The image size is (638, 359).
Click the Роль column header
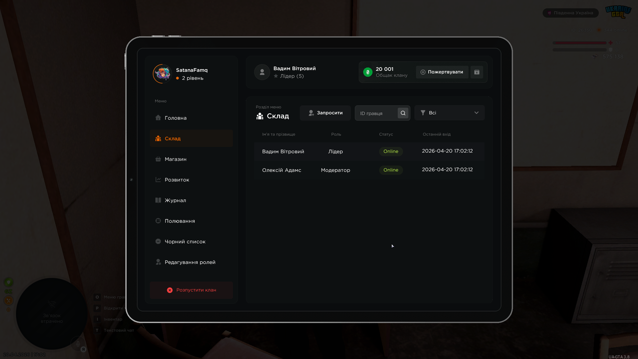tap(336, 135)
